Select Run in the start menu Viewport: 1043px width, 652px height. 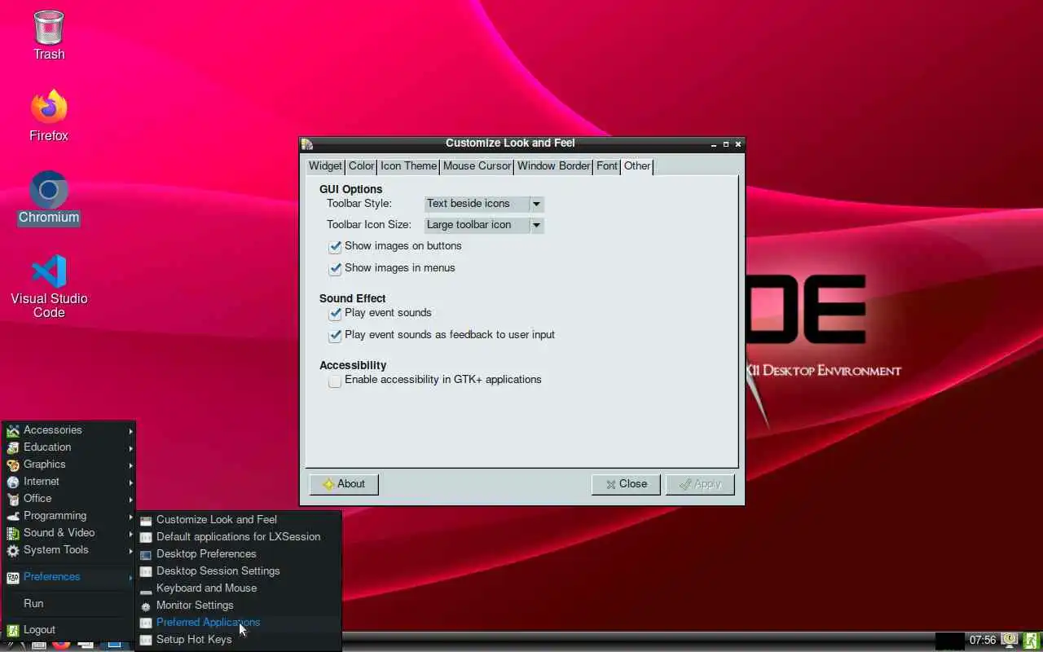click(68, 604)
